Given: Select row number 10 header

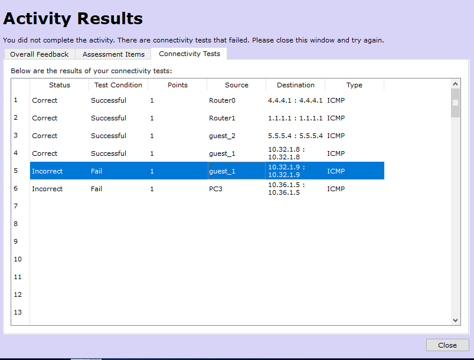Looking at the screenshot, I should point(20,259).
